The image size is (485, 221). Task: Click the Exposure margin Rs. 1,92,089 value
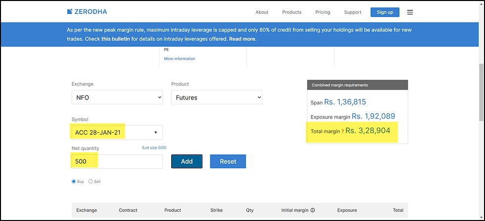pos(373,116)
